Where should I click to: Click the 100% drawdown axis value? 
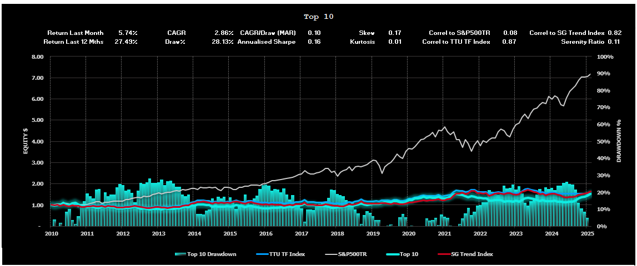[x=604, y=57]
